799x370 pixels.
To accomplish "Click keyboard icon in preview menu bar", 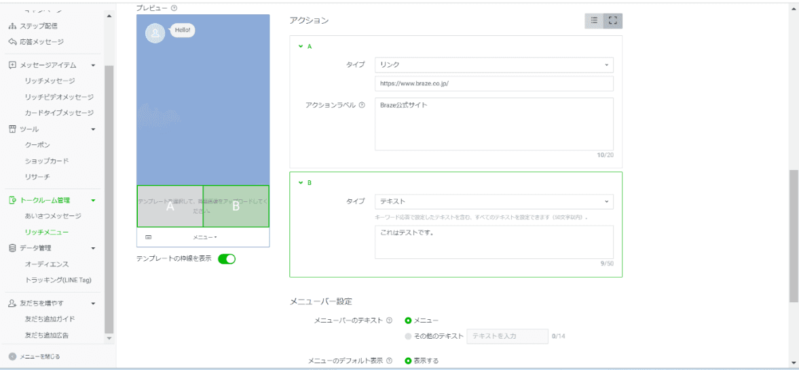I will tap(148, 238).
